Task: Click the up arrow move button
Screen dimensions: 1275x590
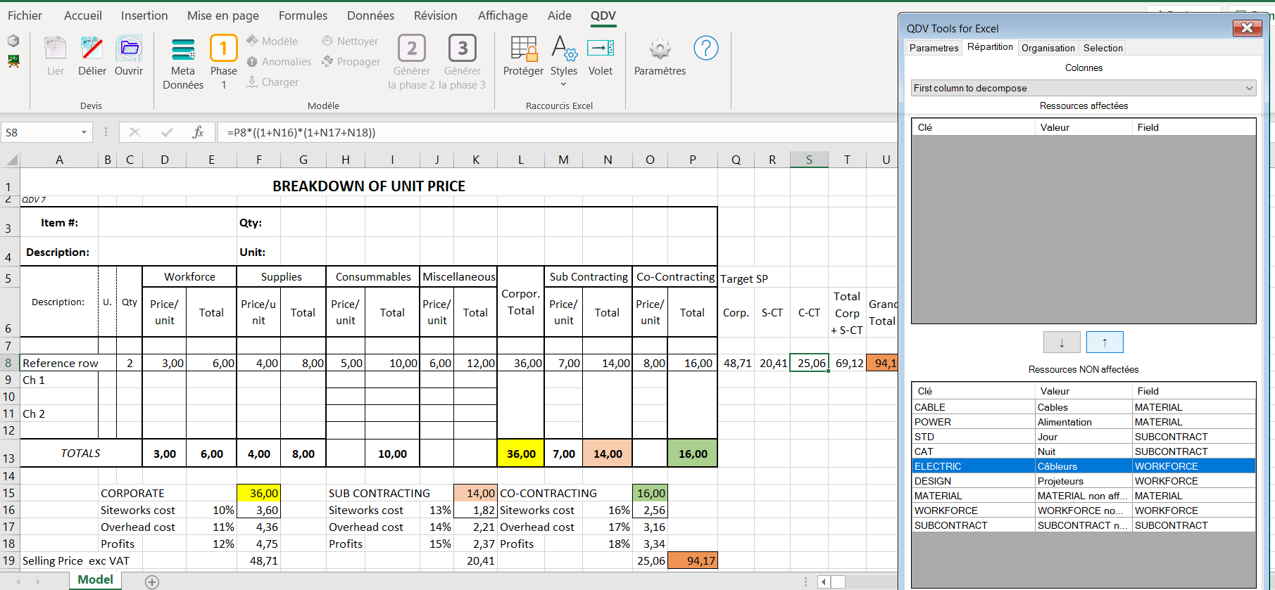Action: [1105, 342]
